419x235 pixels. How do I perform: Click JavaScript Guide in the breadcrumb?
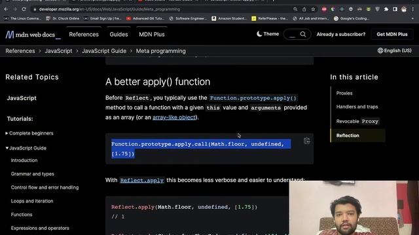click(x=104, y=51)
